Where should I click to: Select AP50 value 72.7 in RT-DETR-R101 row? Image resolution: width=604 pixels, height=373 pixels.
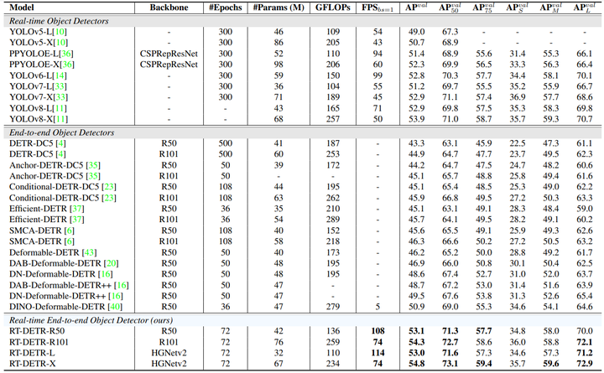pyautogui.click(x=450, y=342)
